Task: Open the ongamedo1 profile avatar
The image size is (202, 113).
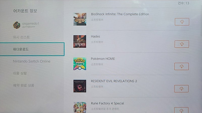Action: click(x=17, y=25)
